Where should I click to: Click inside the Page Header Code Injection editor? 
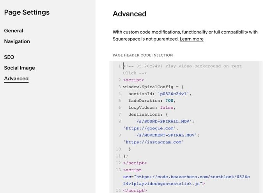point(186,127)
